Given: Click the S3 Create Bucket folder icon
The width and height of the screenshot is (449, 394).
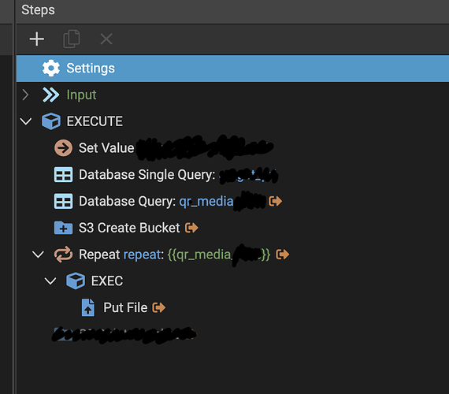Looking at the screenshot, I should pos(63,228).
